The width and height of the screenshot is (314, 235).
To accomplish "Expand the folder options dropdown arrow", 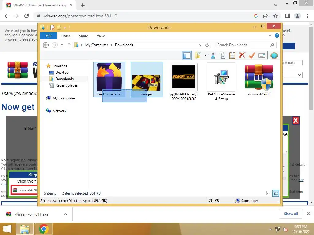I will point(205,55).
